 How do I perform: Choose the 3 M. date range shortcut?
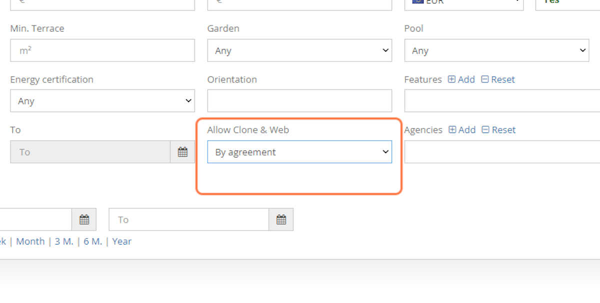pos(64,241)
